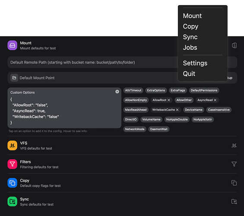Open Jobs from the tray menu
Viewport: 244px width, 216px height.
[190, 48]
